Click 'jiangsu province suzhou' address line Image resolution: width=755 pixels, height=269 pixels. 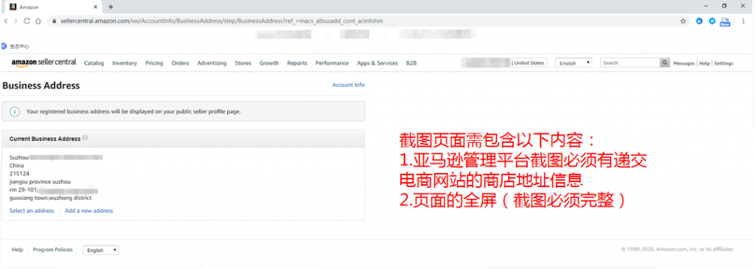[40, 181]
